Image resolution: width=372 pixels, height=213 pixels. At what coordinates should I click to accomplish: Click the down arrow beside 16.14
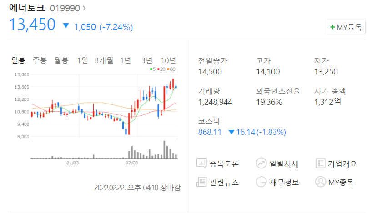click(231, 132)
